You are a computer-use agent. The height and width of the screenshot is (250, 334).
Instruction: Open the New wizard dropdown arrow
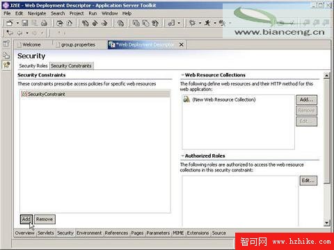click(17, 23)
